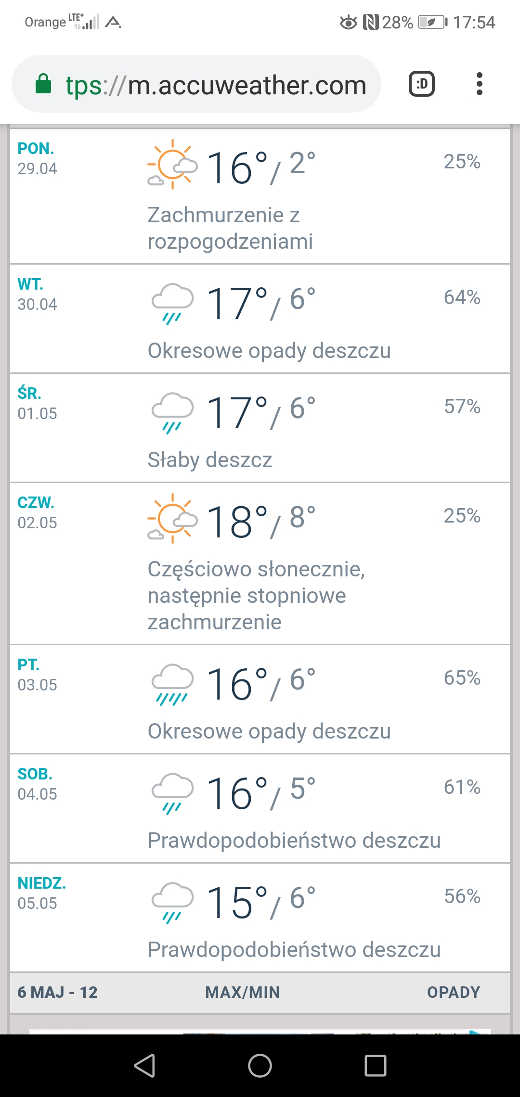The image size is (520, 1097).
Task: Tap the address bar with accuweather URL
Action: point(216,85)
